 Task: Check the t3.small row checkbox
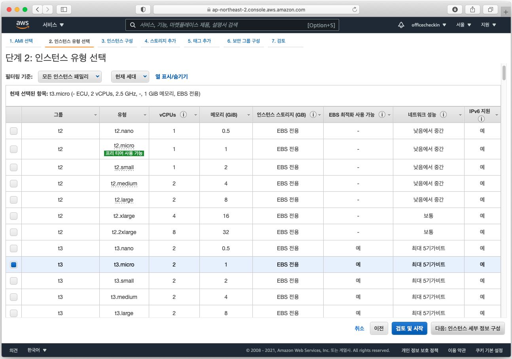click(x=13, y=281)
